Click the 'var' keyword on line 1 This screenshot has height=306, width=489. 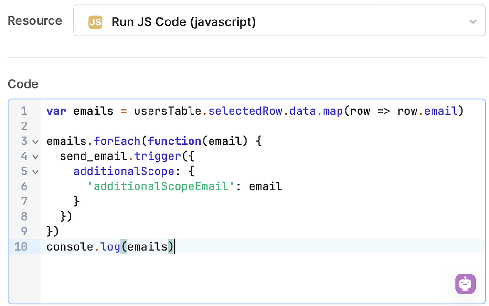click(56, 111)
